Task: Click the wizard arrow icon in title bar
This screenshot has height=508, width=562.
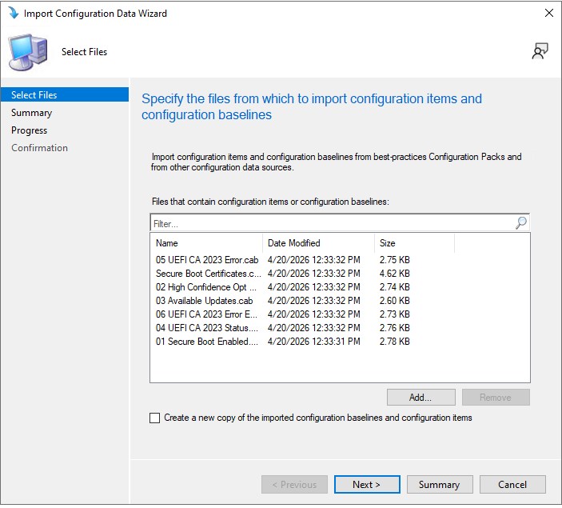Action: coord(13,14)
